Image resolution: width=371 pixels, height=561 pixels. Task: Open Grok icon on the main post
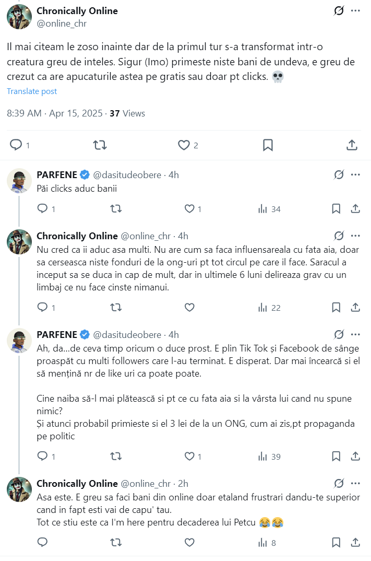(339, 11)
